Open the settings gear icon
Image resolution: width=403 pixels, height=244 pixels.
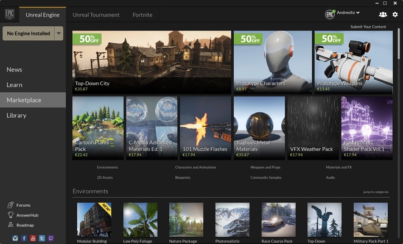coord(395,15)
